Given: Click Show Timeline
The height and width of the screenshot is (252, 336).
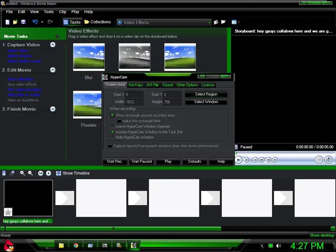Looking at the screenshot, I should point(73,173).
